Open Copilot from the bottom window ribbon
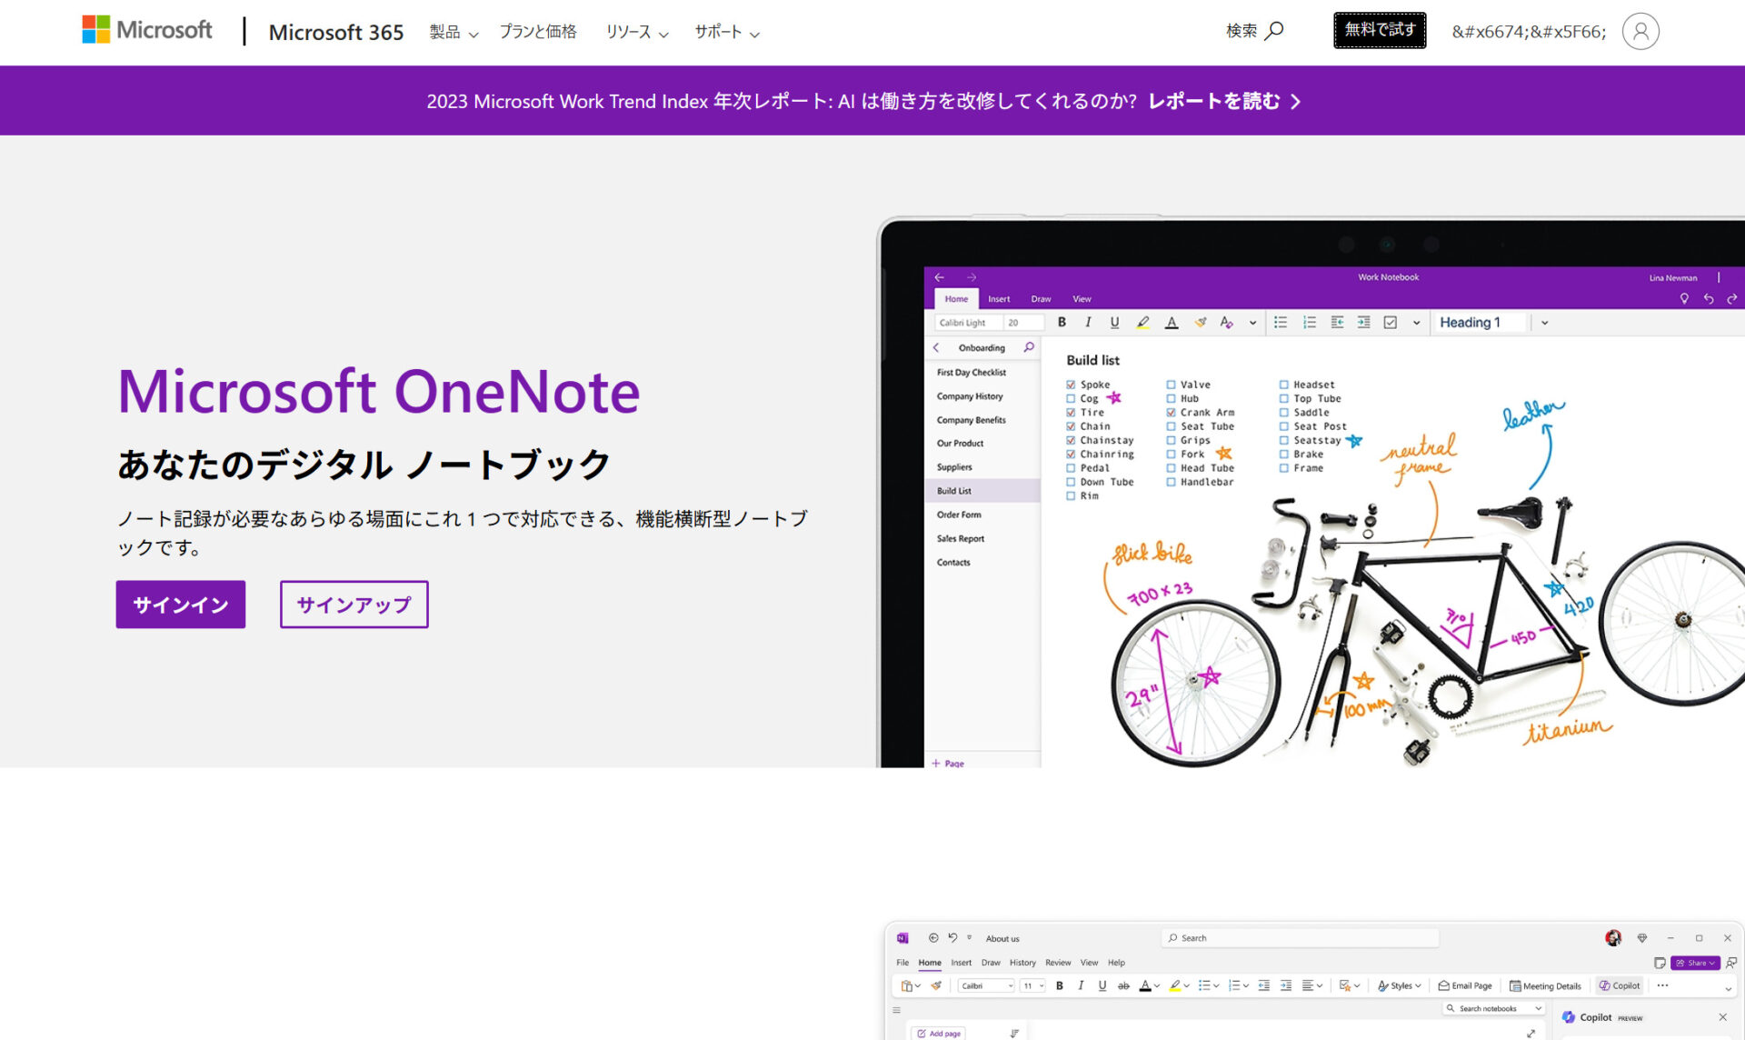The width and height of the screenshot is (1745, 1040). (x=1619, y=985)
